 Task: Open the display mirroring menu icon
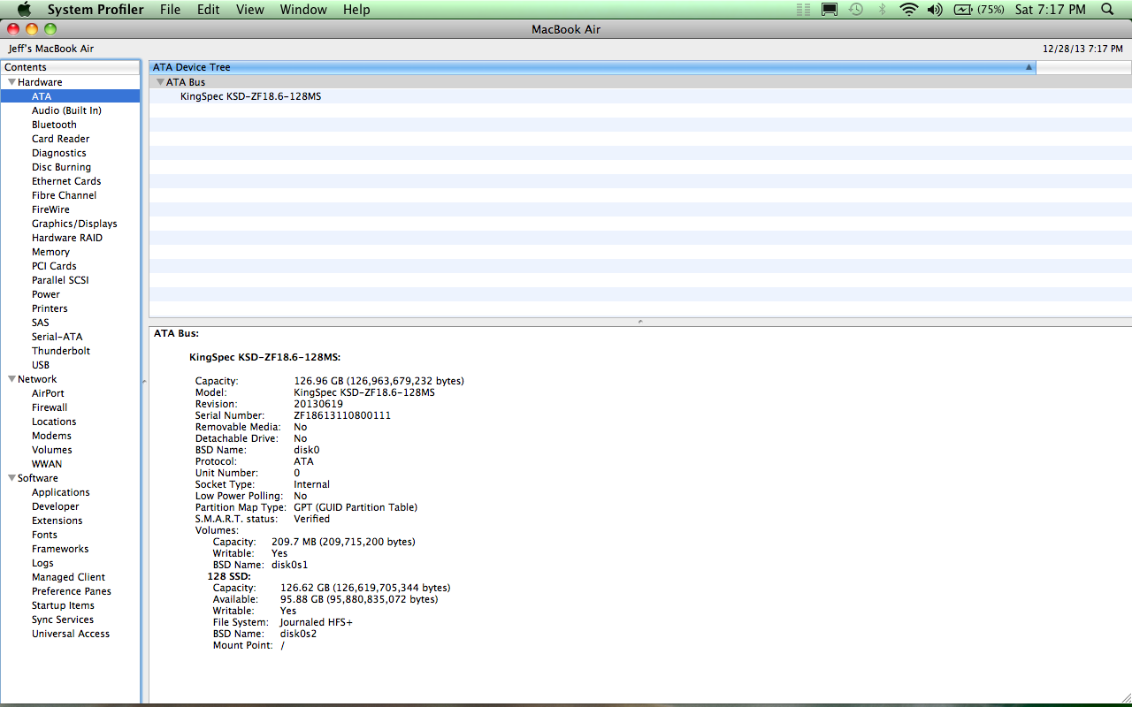click(830, 10)
